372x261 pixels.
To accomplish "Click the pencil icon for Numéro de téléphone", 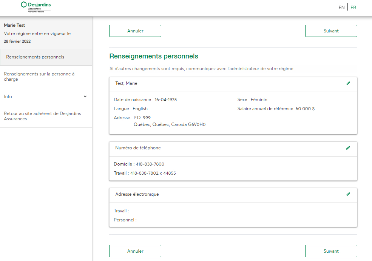I will point(348,148).
